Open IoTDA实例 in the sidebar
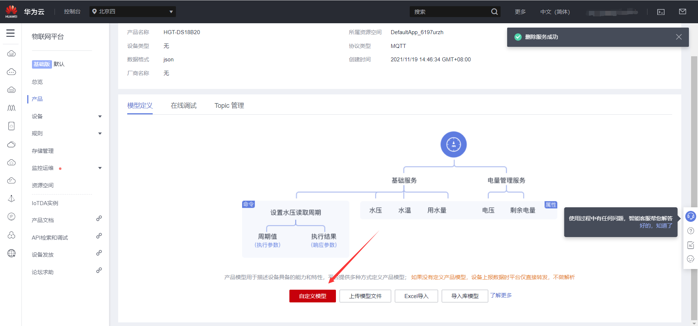 point(45,203)
